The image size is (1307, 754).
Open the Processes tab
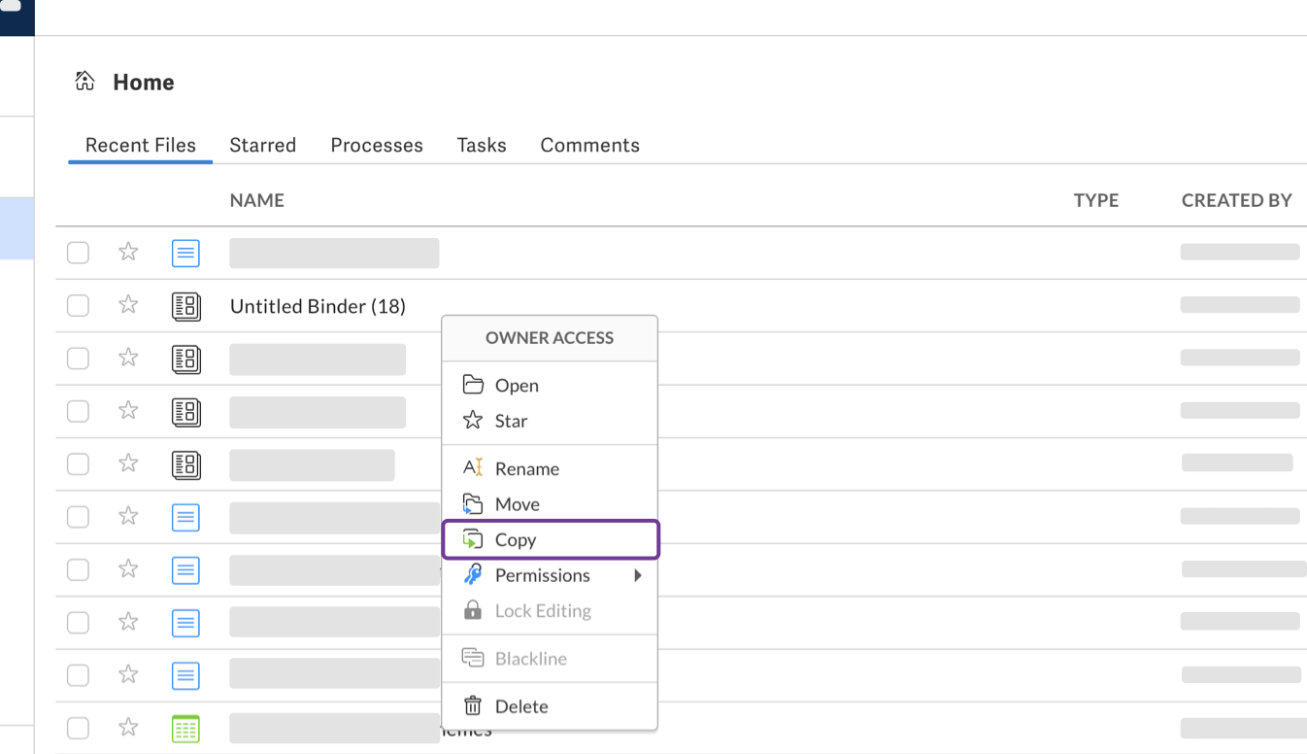coord(377,145)
